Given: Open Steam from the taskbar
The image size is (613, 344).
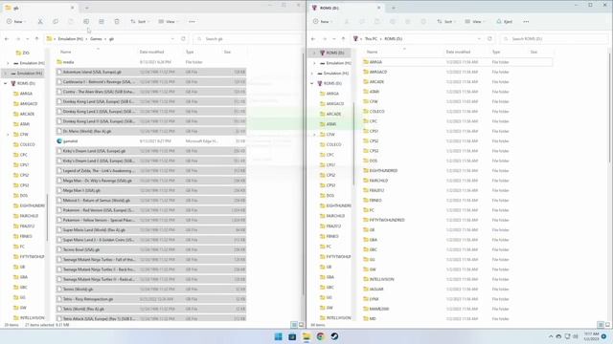Looking at the screenshot, I should coord(334,336).
